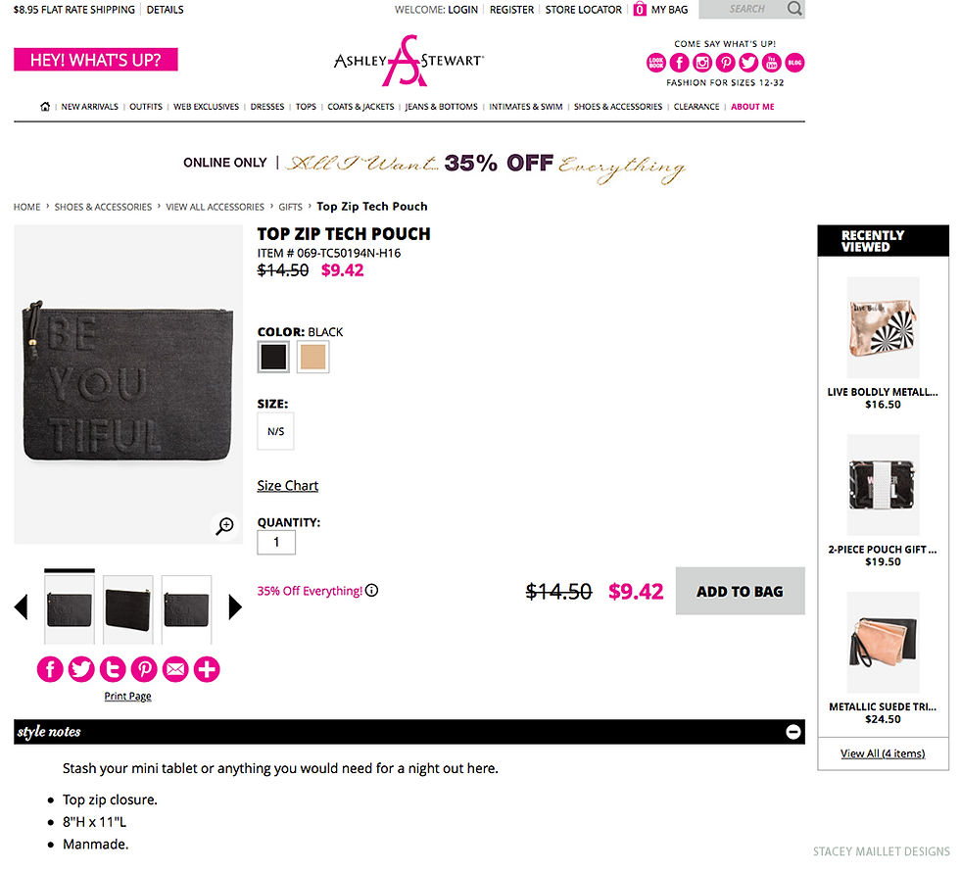Click the magnifier zoom icon on product image
Screen dimensions: 960x872
[225, 526]
